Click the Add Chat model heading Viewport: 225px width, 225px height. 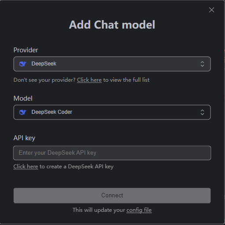point(112,25)
